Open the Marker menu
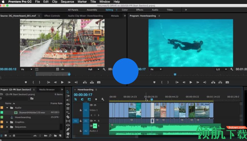This screenshot has width=247, height=141. tap(82, 2)
